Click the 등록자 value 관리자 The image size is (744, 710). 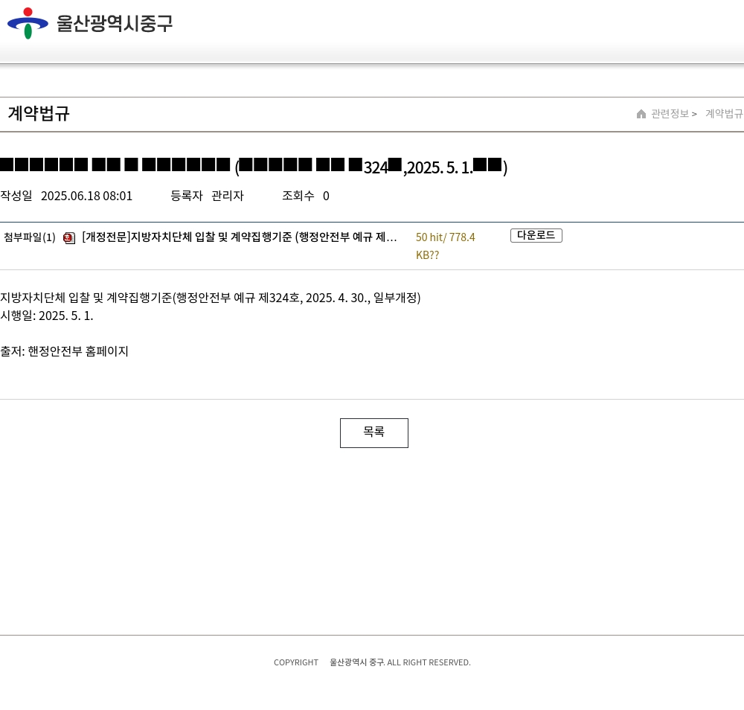pos(227,196)
